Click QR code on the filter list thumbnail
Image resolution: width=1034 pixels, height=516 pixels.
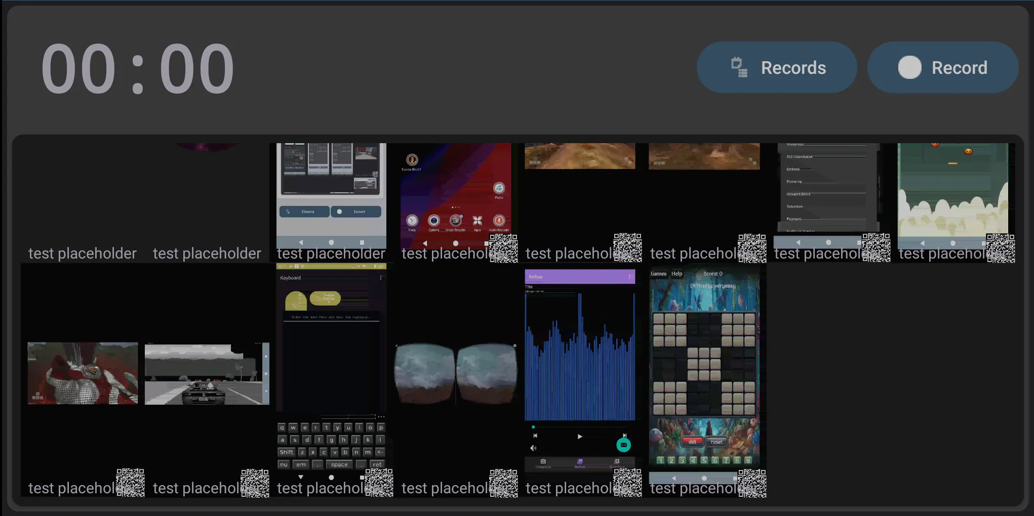point(876,248)
